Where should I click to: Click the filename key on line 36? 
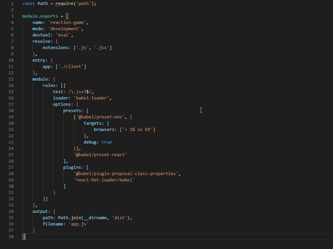[x=53, y=224]
